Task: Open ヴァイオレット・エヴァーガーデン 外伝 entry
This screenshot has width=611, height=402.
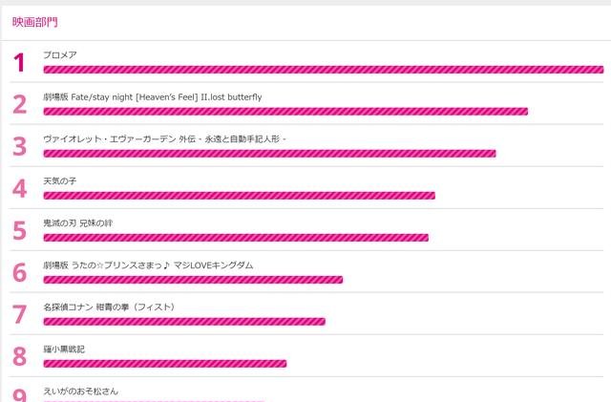Action: tap(164, 139)
